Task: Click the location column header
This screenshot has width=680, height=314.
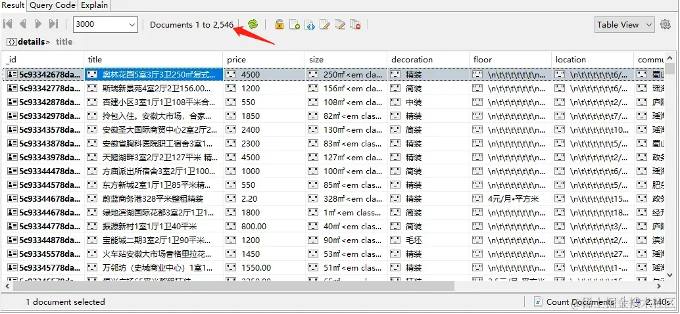Action: [593, 60]
